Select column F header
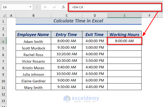The image size is (163, 107). (149, 15)
